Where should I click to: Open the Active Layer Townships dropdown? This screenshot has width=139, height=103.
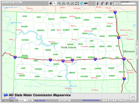click(125, 4)
